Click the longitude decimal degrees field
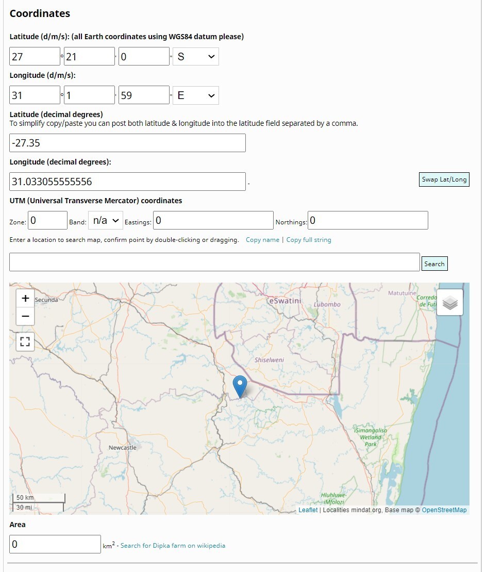The width and height of the screenshot is (486, 572). click(x=127, y=182)
